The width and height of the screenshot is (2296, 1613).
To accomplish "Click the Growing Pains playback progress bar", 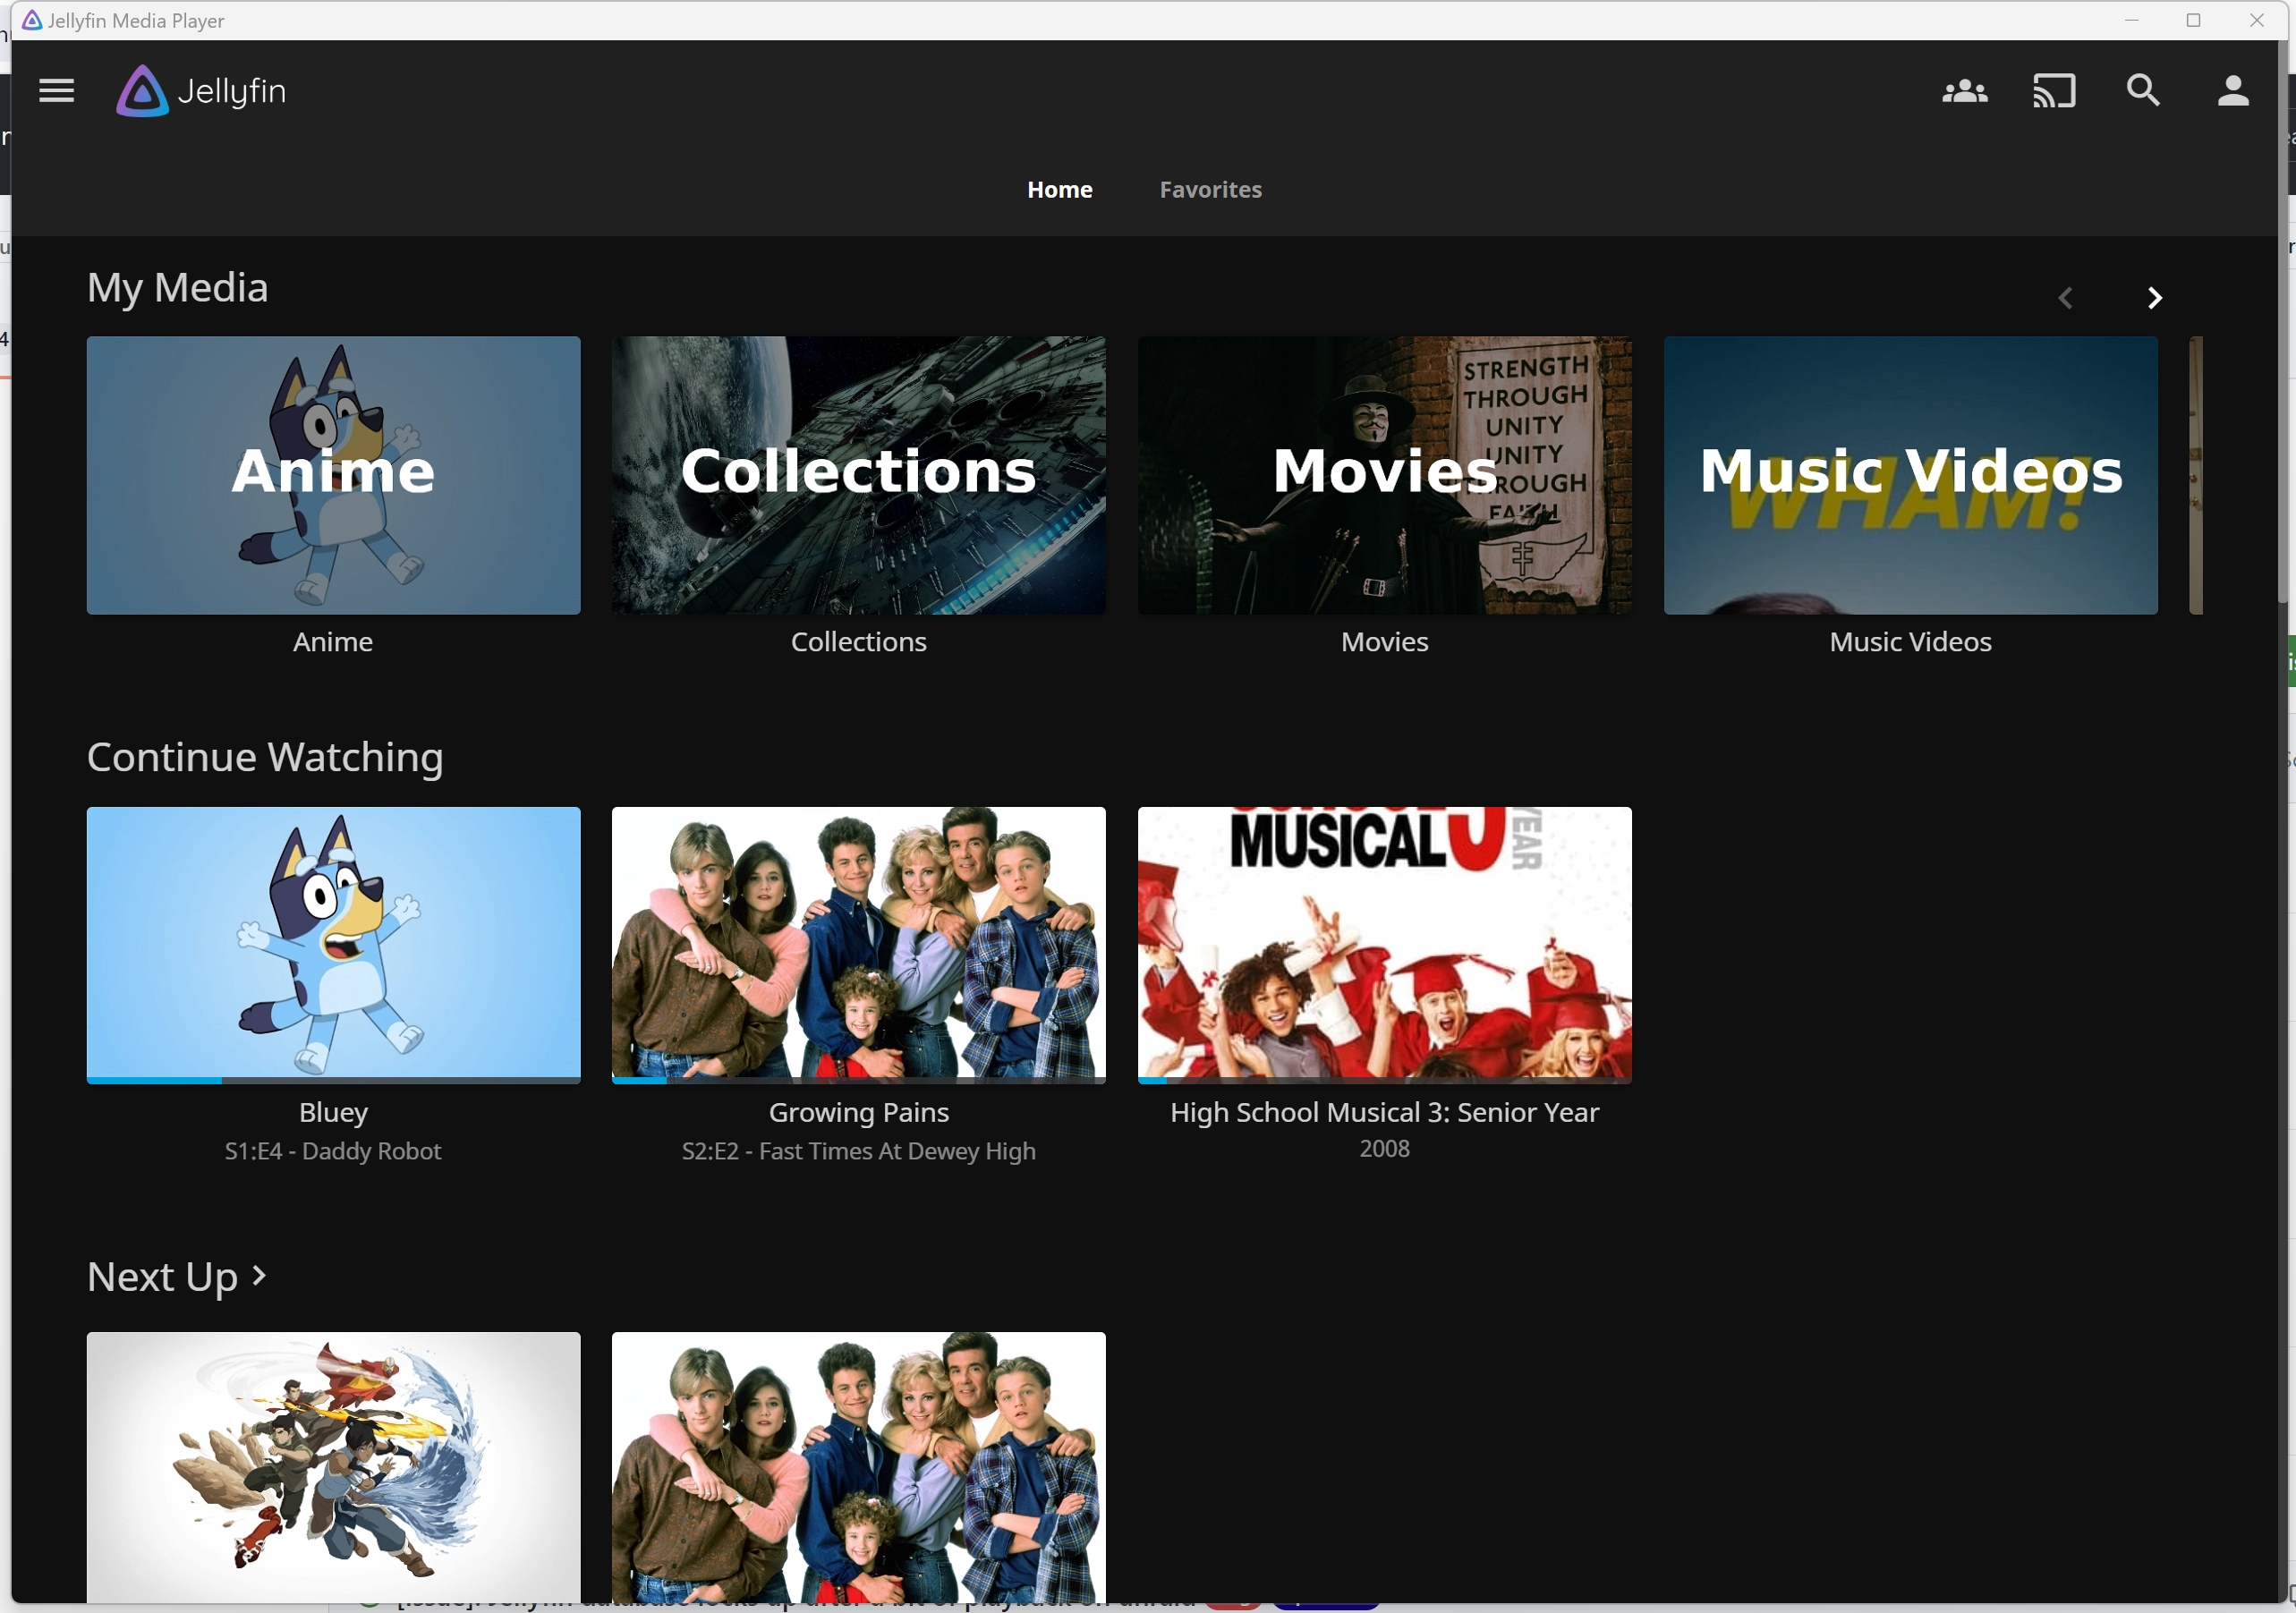I will [858, 1080].
